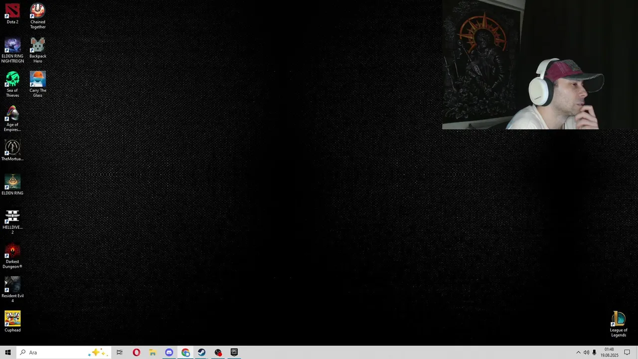The width and height of the screenshot is (638, 359).
Task: Select the HELLDIVERS 2 desktop shortcut
Action: pyautogui.click(x=12, y=222)
